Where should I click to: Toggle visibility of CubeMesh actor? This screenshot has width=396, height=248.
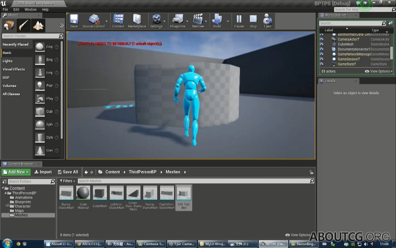(x=321, y=44)
